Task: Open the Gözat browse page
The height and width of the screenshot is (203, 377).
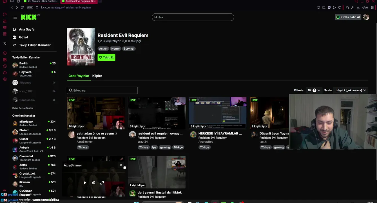Action: tap(20, 37)
